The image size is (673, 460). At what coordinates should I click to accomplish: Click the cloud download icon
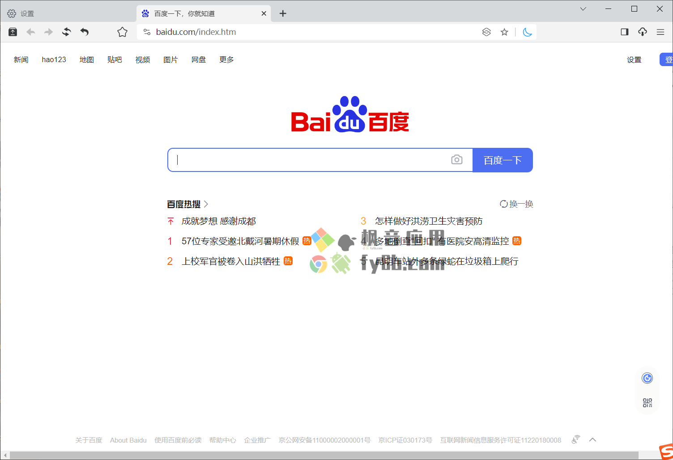[x=643, y=32]
